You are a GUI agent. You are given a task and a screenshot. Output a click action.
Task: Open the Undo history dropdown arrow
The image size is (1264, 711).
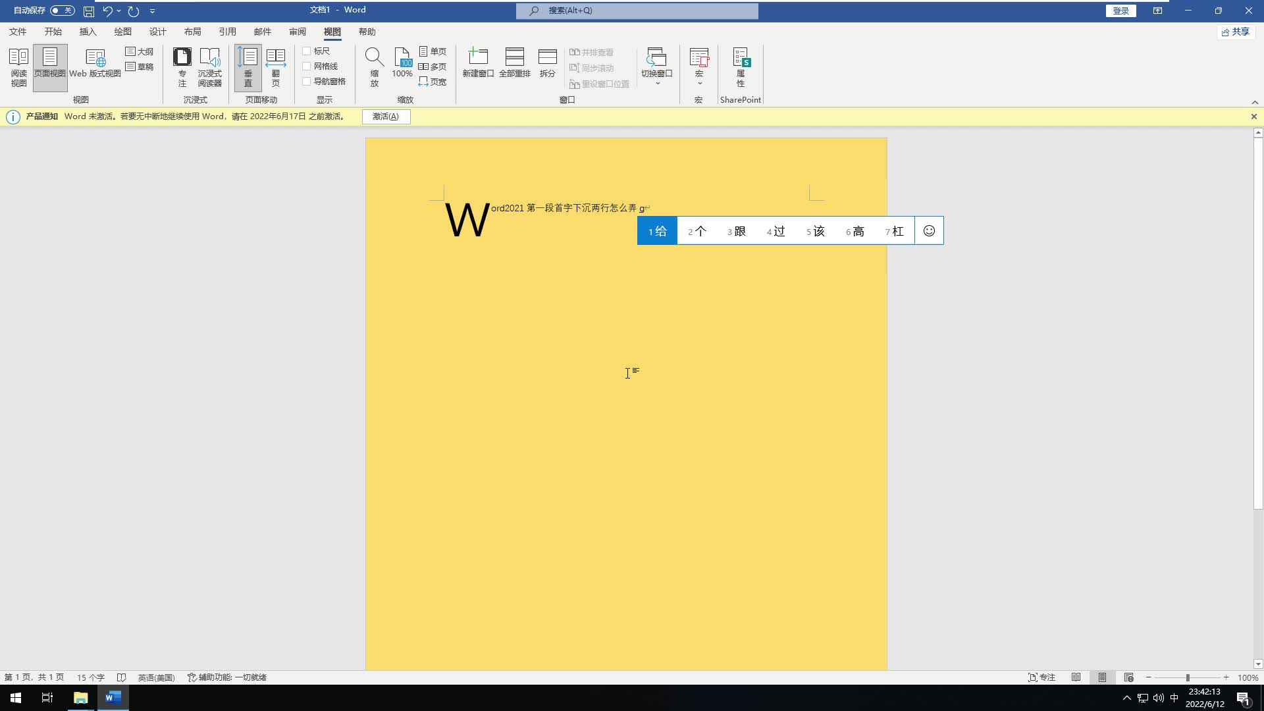(x=119, y=11)
